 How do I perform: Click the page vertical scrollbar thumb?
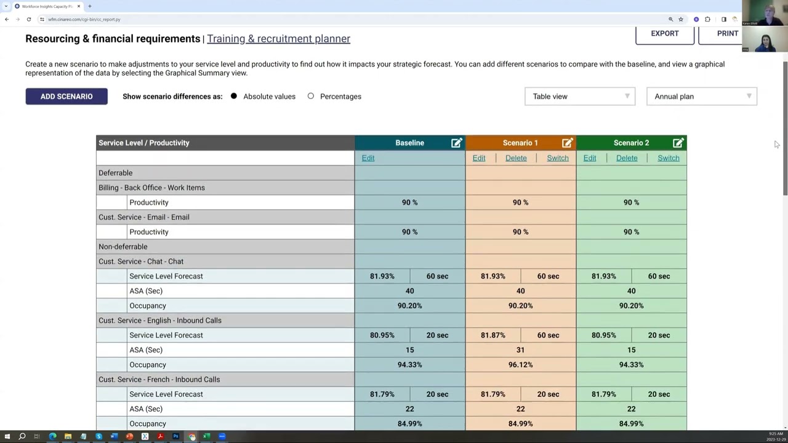(785, 129)
